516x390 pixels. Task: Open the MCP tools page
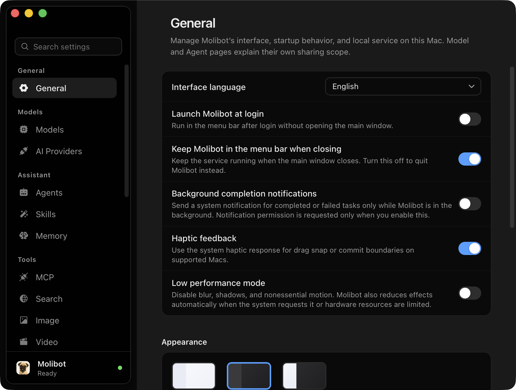pyautogui.click(x=64, y=277)
